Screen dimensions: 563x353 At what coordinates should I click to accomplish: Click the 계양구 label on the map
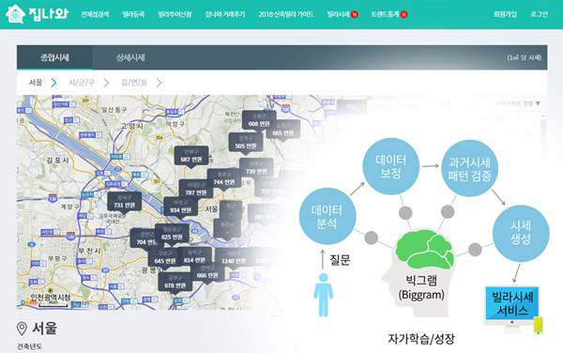click(x=70, y=207)
